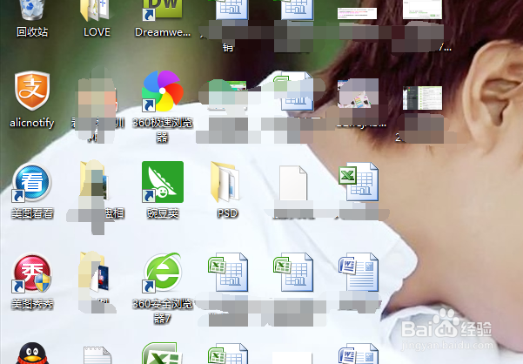
Task: Launch Excel application icon at bottom edge
Action: pos(163,354)
